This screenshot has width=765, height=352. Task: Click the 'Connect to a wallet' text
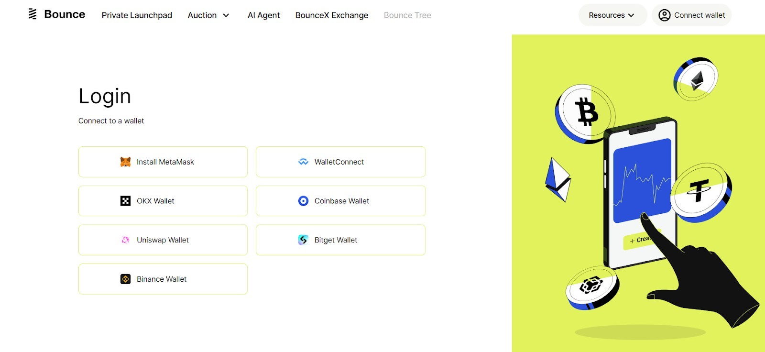click(x=111, y=121)
